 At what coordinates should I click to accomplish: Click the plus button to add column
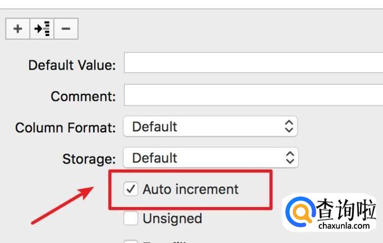pos(18,29)
